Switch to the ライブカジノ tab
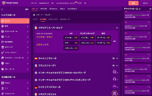 (72, 9)
